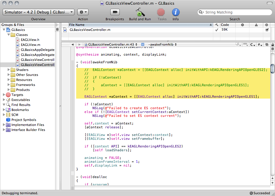This screenshot has height=196, width=275.
Task: Collapse the Find Results group
Action: point(4,105)
